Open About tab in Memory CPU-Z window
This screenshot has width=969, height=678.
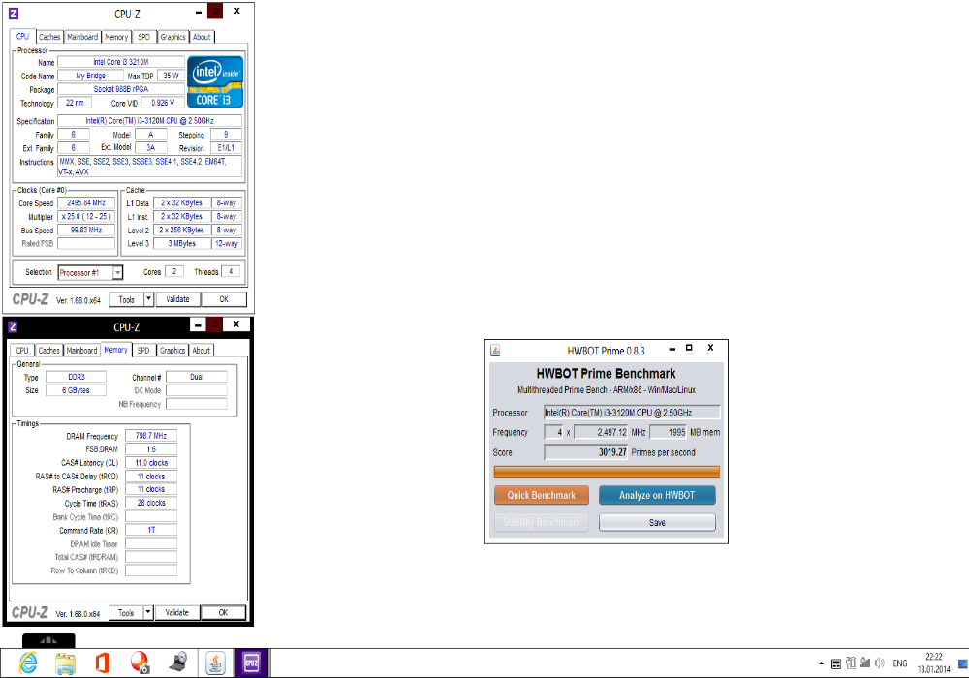pos(201,350)
